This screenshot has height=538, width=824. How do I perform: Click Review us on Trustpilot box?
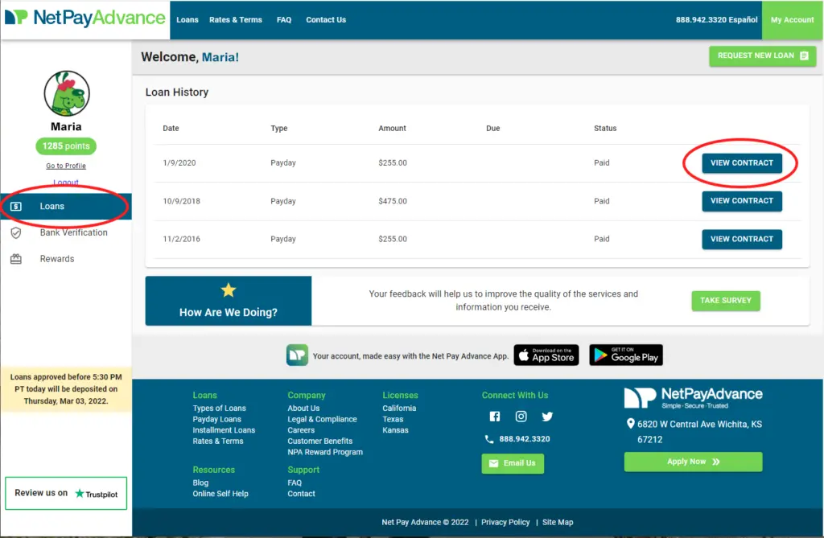pyautogui.click(x=66, y=493)
